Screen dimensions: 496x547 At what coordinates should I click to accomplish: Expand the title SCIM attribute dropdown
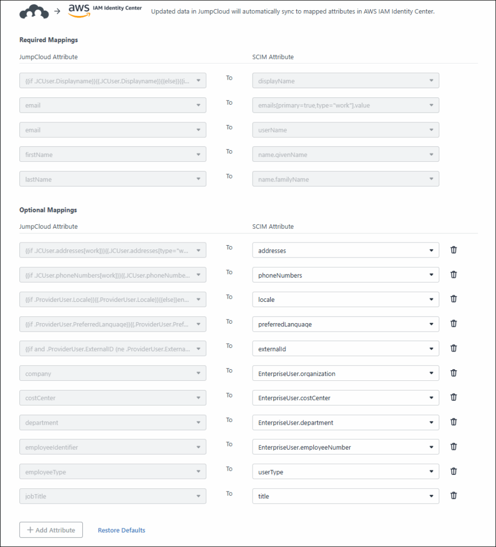[x=345, y=496]
